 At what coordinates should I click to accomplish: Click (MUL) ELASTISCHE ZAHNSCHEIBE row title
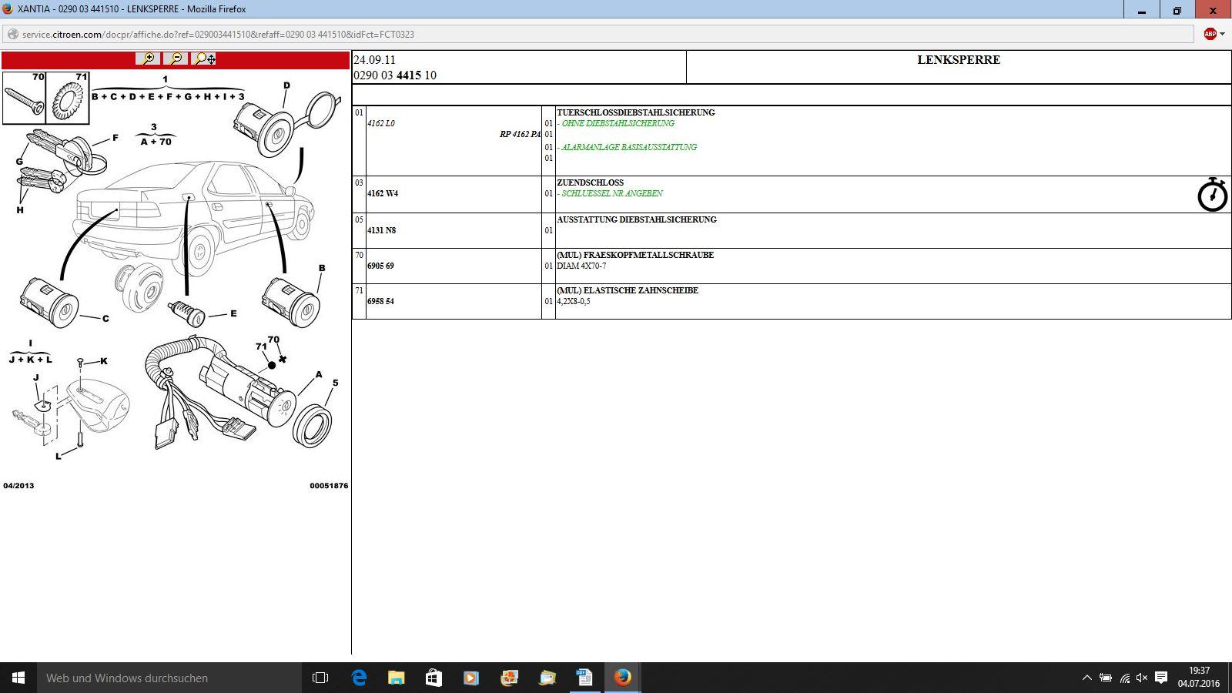pos(628,290)
